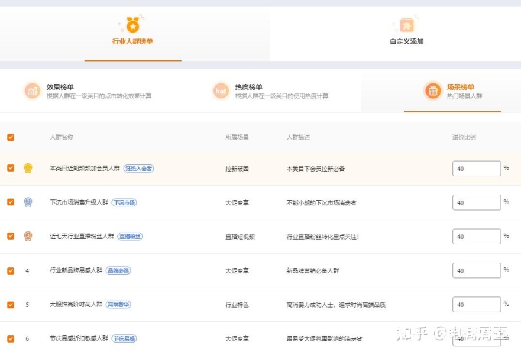The height and width of the screenshot is (355, 521).
Task: Toggle the select-all checkbox in table header
Action: [x=11, y=137]
